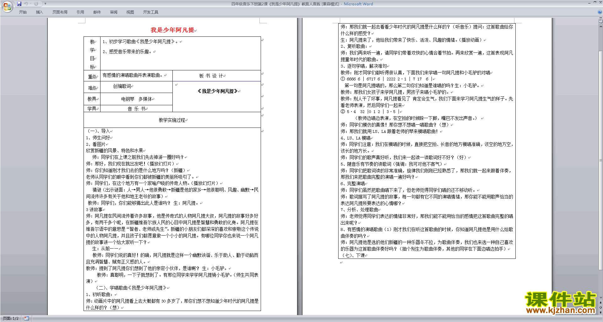Open the Undo history dropdown arrow
This screenshot has width=603, height=322.
pos(31,4)
